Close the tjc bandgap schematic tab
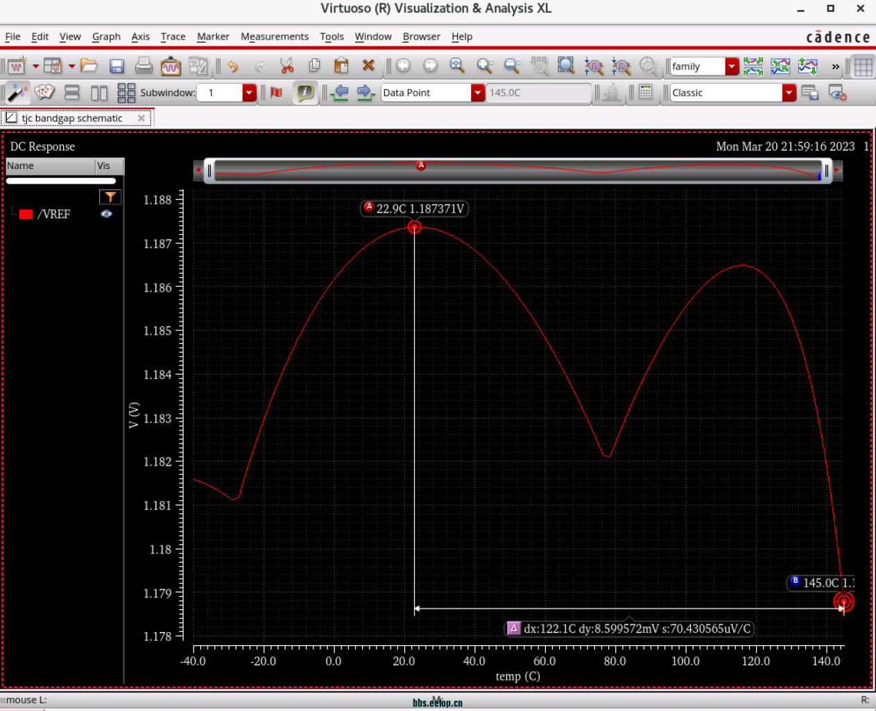876x711 pixels. [141, 119]
